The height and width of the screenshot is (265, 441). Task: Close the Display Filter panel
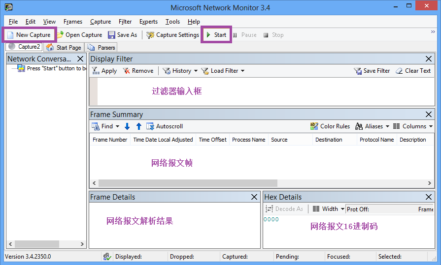tap(429, 59)
